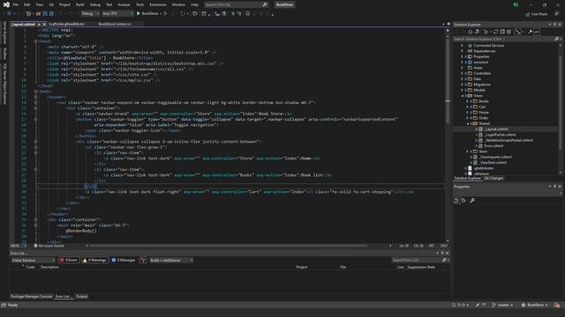Viewport: 565px width, 317px height.
Task: Click the Live Share button
Action: click(536, 14)
